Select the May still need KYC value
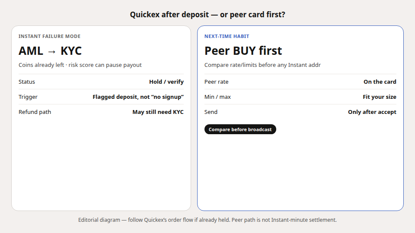This screenshot has height=233, width=415. click(158, 112)
